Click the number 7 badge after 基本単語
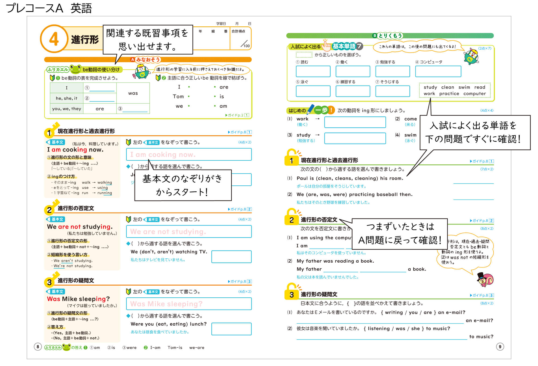The width and height of the screenshot is (538, 366). 359,46
